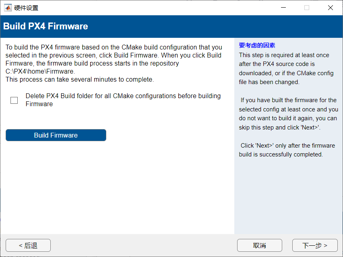Click the 硬件设置 window title text
The height and width of the screenshot is (257, 343).
pos(26,8)
